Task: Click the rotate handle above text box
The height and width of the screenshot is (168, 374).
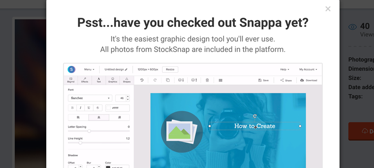Action: coord(255,116)
